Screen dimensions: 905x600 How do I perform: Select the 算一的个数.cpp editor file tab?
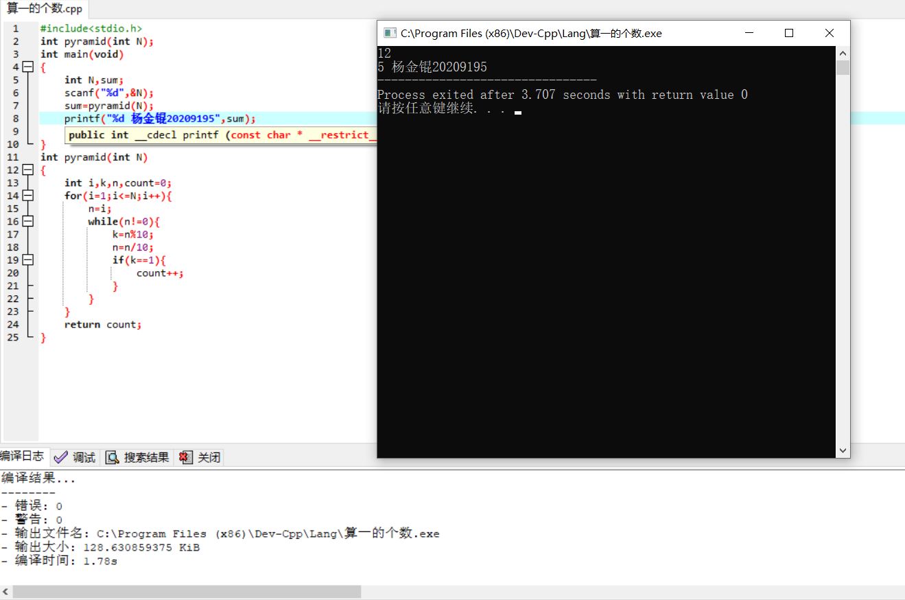pos(45,9)
